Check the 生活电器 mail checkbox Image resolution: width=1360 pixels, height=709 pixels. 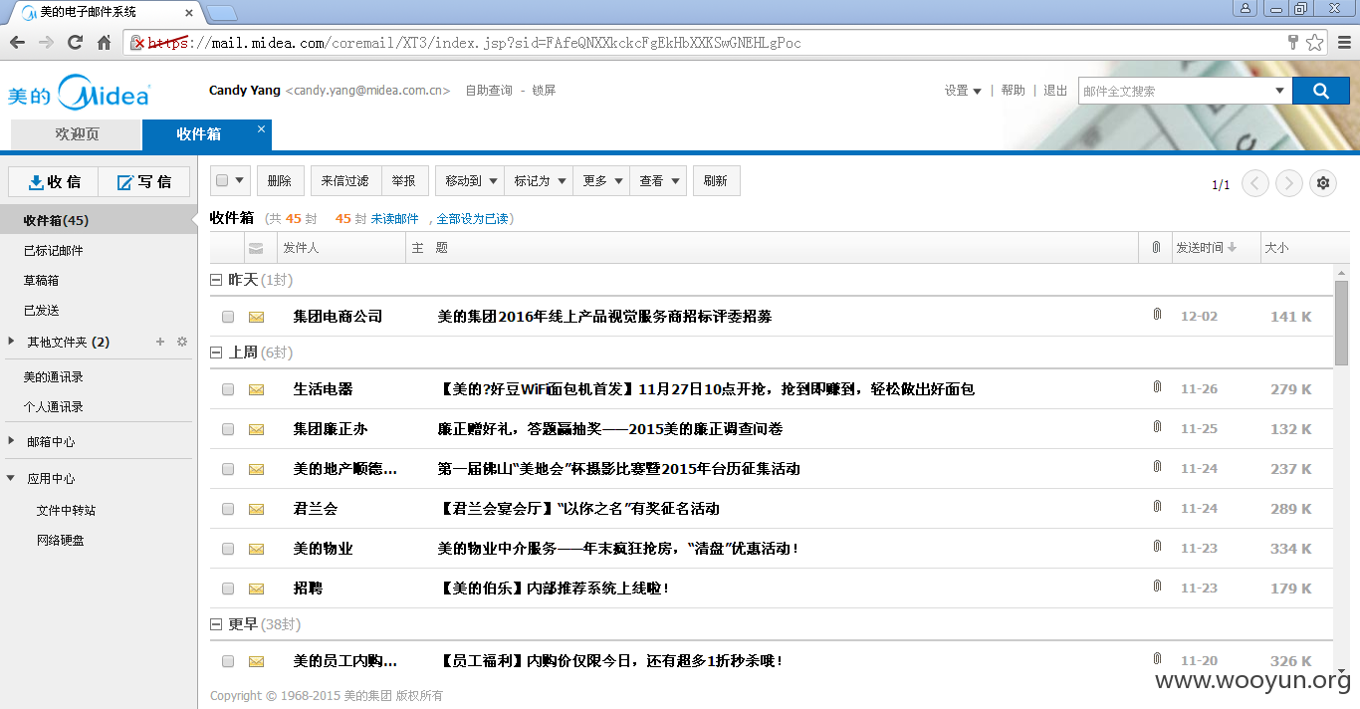point(228,389)
